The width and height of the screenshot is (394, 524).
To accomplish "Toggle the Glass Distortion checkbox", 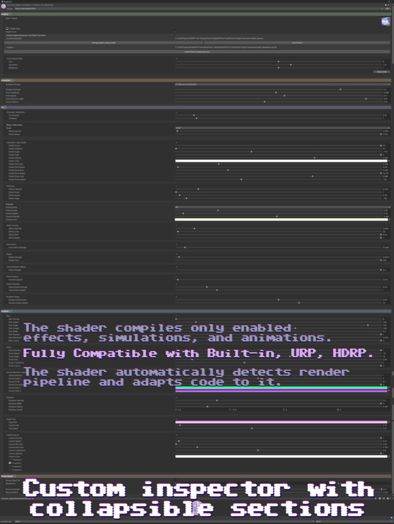I will point(176,284).
